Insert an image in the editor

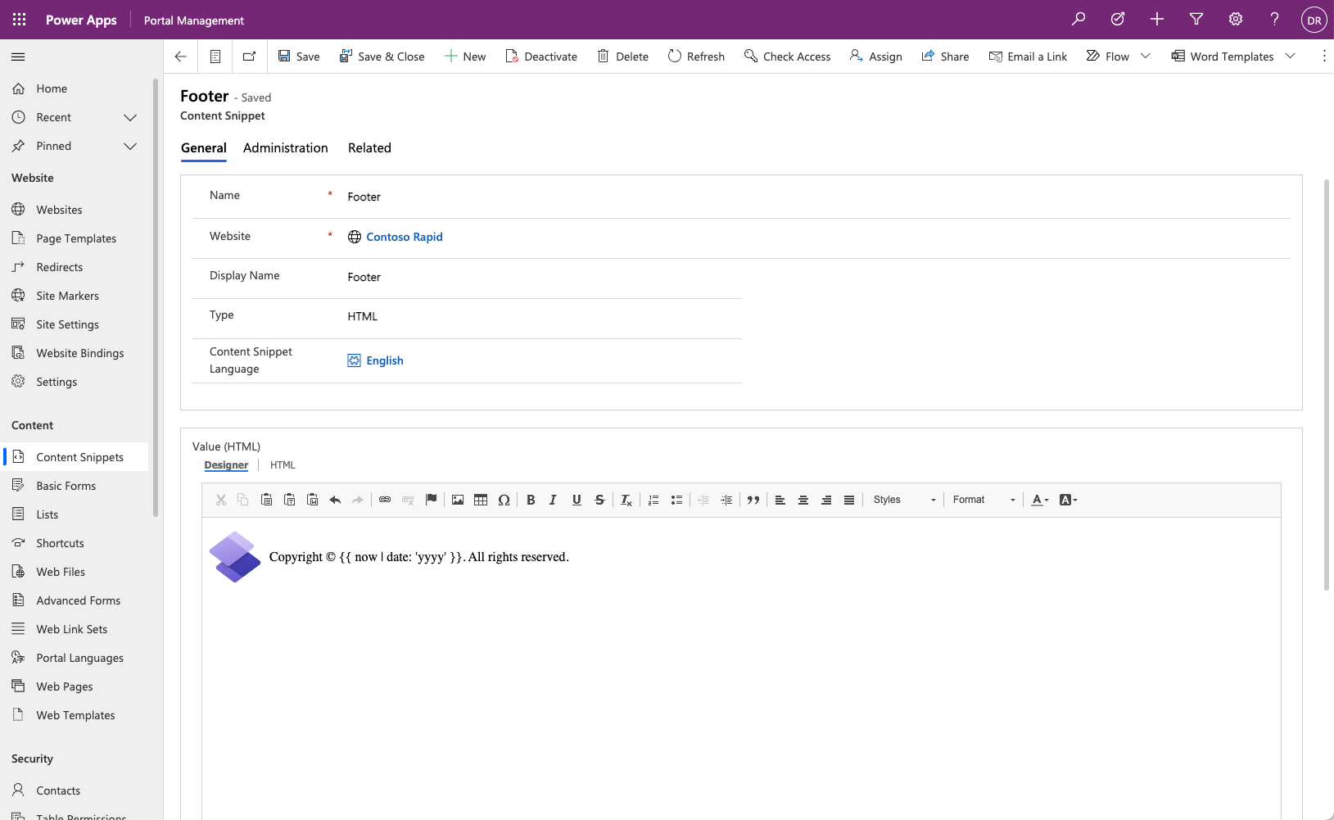[x=458, y=500]
